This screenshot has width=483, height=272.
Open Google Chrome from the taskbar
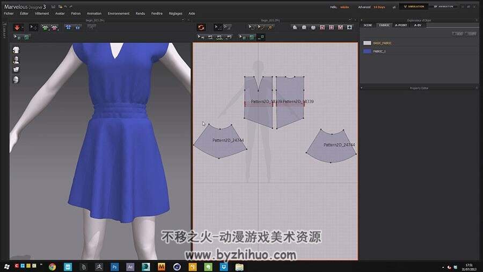click(53, 267)
